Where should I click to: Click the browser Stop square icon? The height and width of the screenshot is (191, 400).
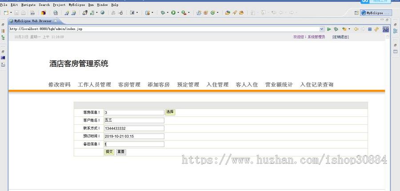(370, 29)
